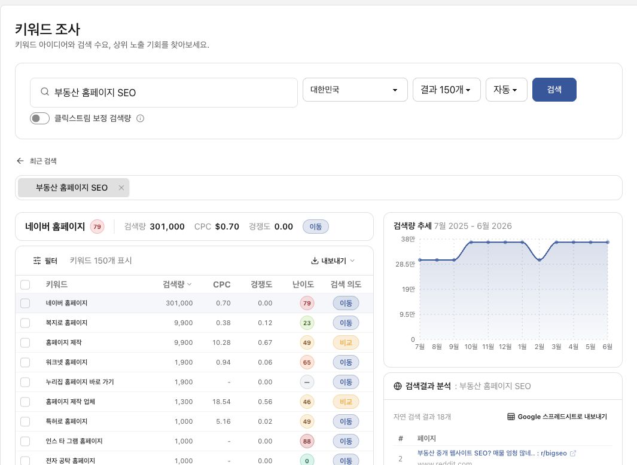
Task: Select the 전자 공탁 홈페이지 keyword text
Action: 71,461
